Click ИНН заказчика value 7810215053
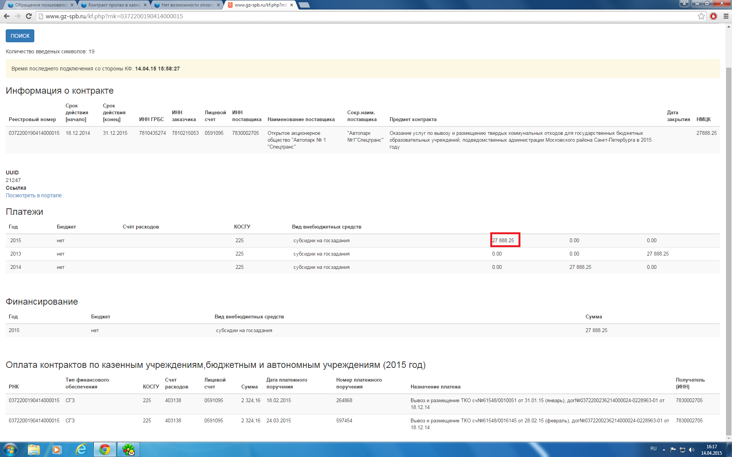Screen dimensions: 732x457 185,133
